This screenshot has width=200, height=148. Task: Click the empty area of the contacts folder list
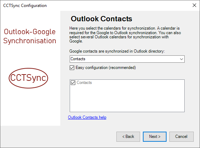127,100
